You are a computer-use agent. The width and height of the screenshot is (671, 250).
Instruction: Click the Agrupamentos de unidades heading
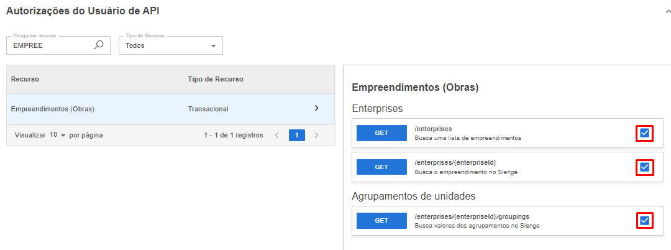[413, 197]
